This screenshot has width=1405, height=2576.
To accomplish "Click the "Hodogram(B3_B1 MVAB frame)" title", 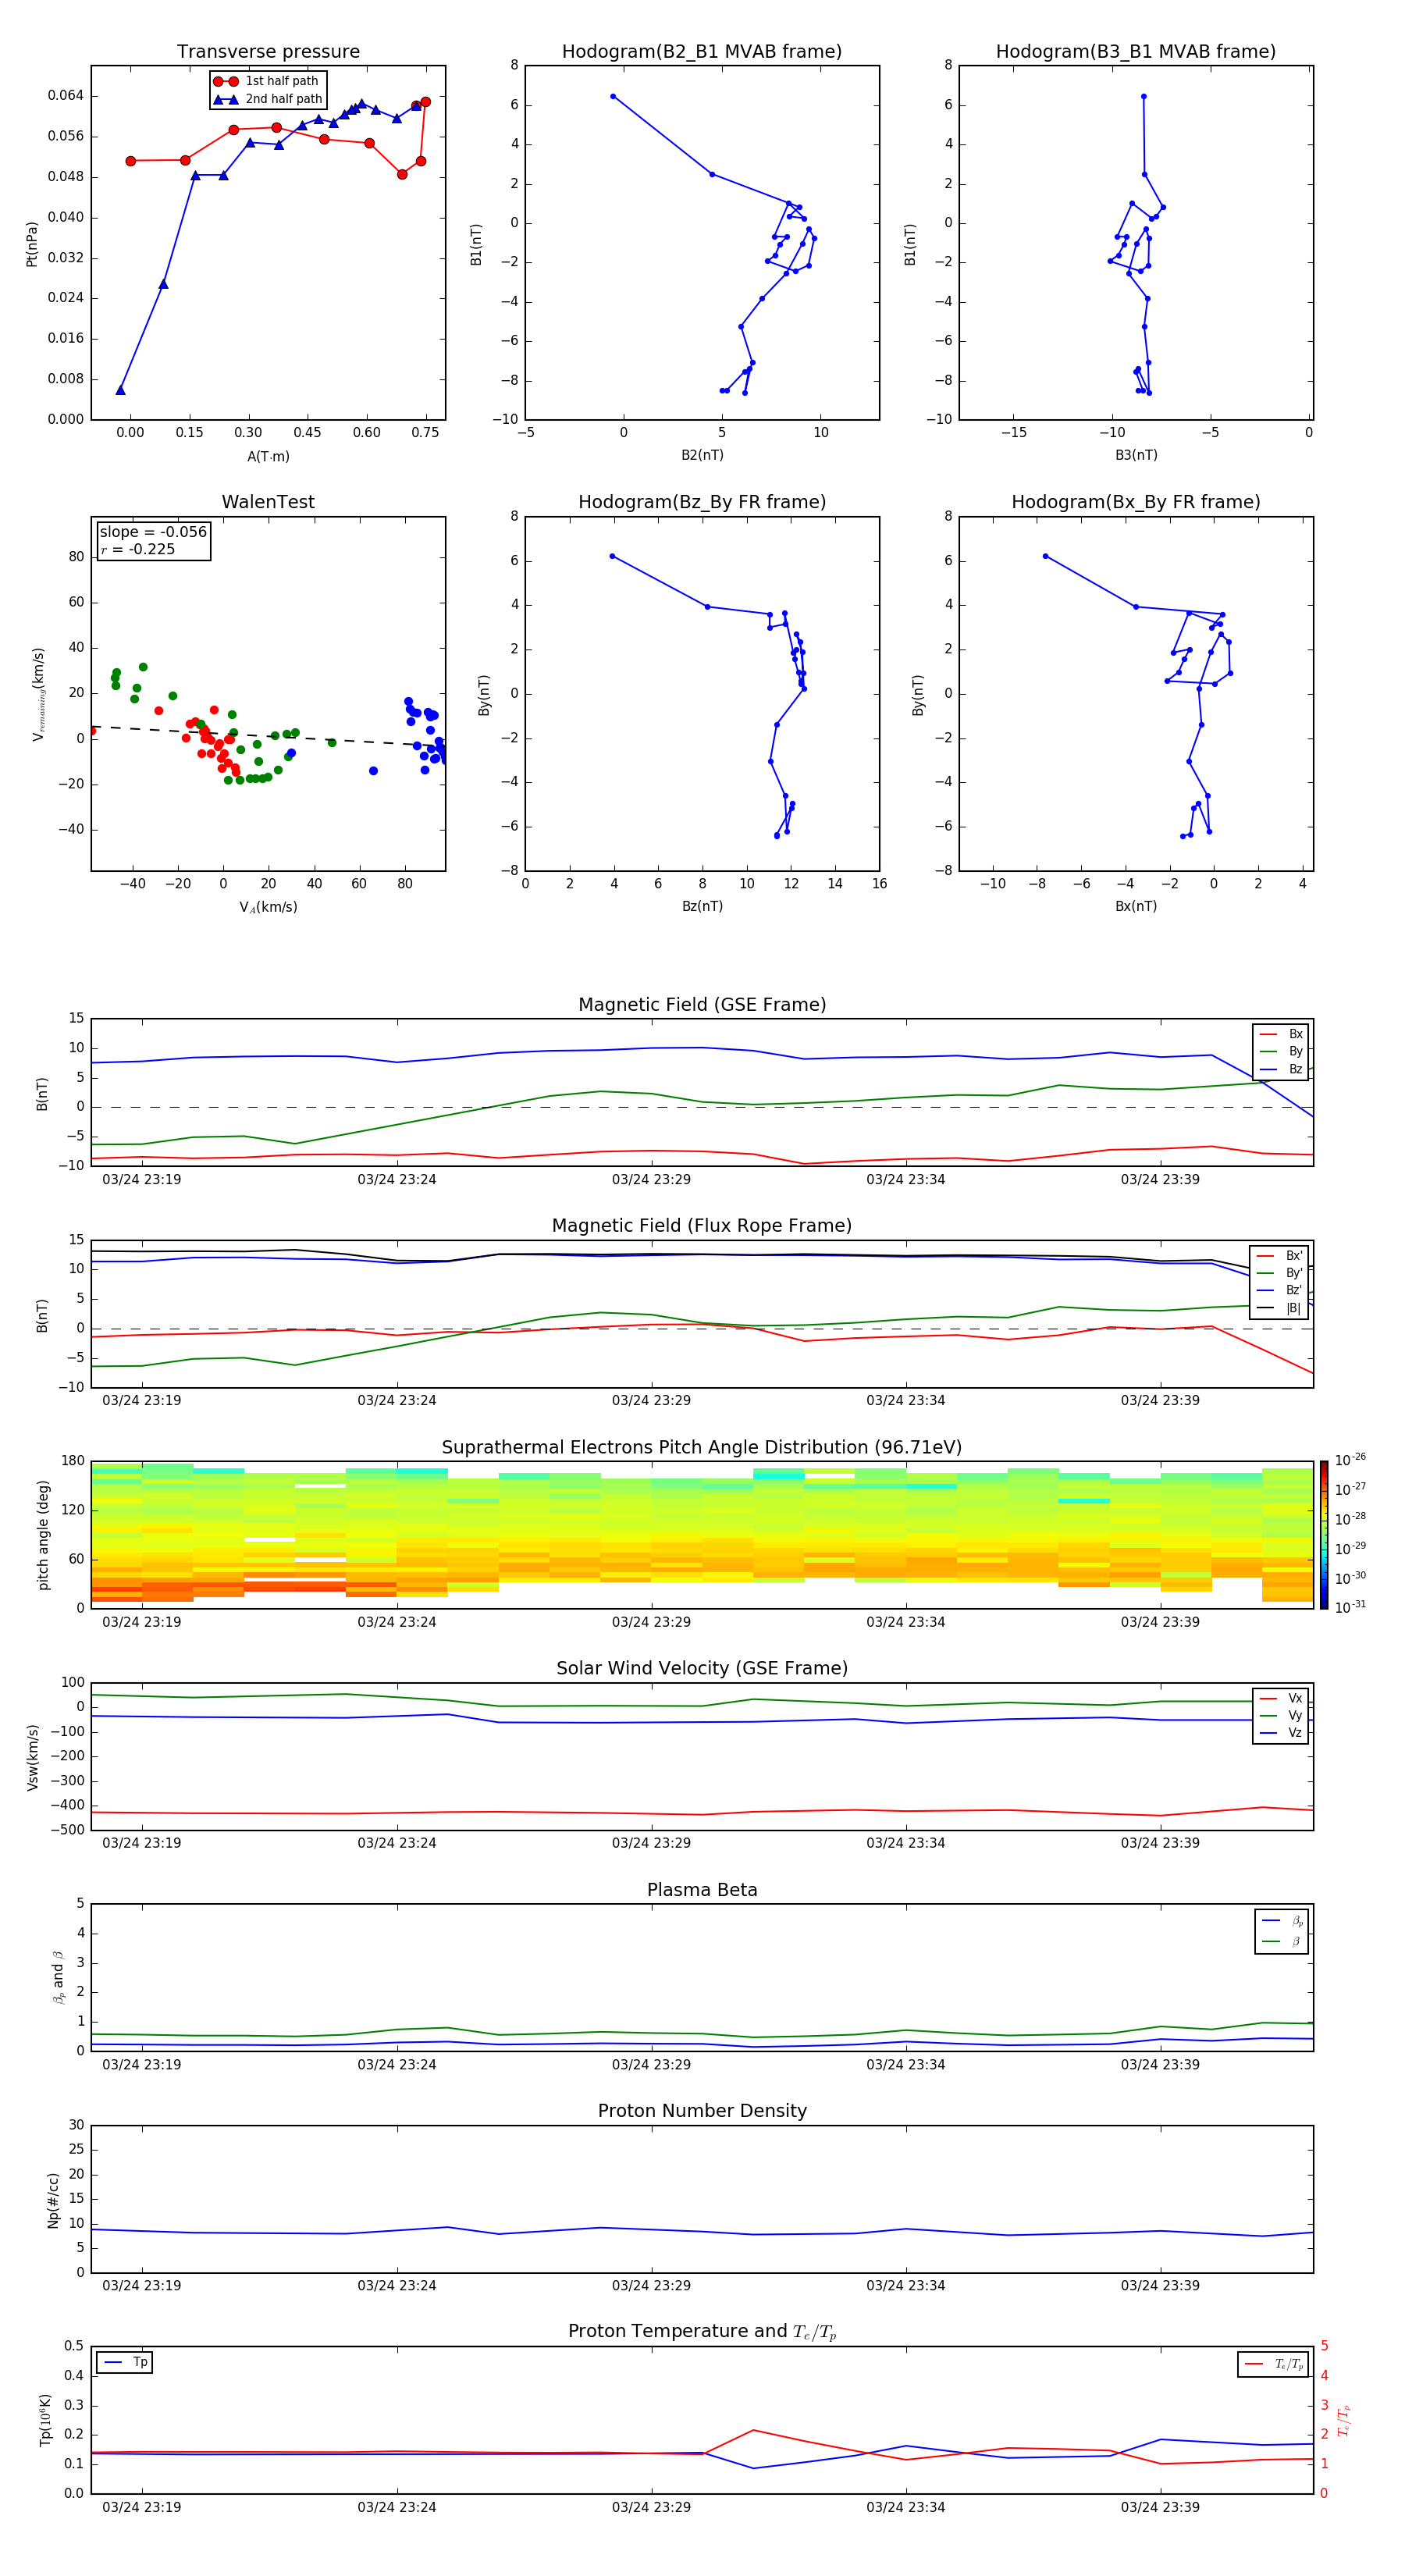I will (1136, 52).
